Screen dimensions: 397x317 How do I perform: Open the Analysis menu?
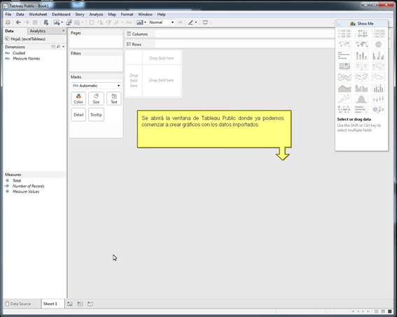[96, 14]
